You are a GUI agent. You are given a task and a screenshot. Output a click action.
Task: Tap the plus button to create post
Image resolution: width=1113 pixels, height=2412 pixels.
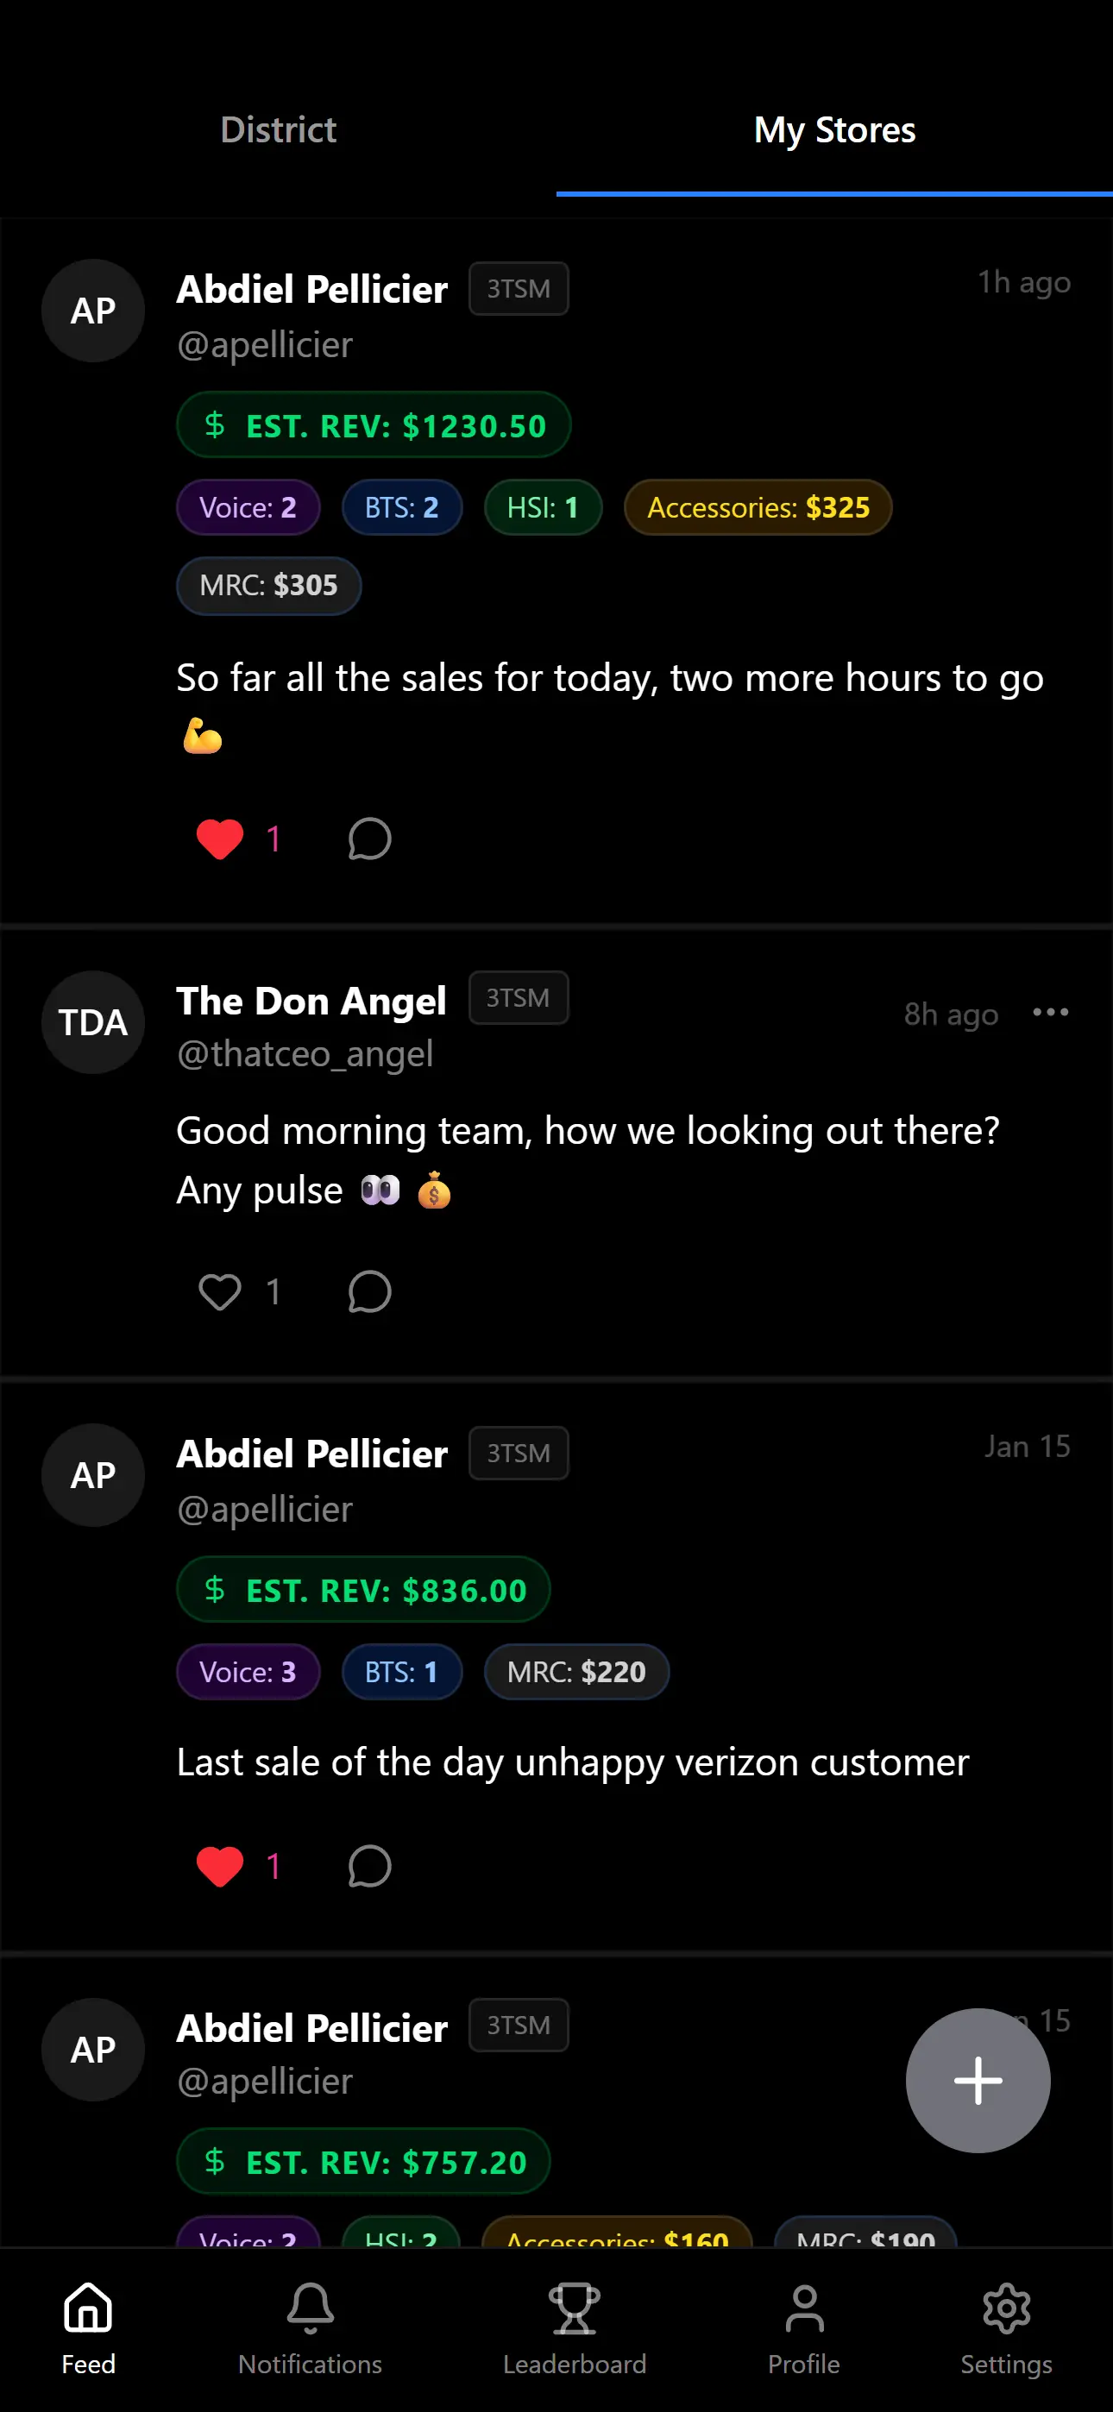coord(978,2081)
